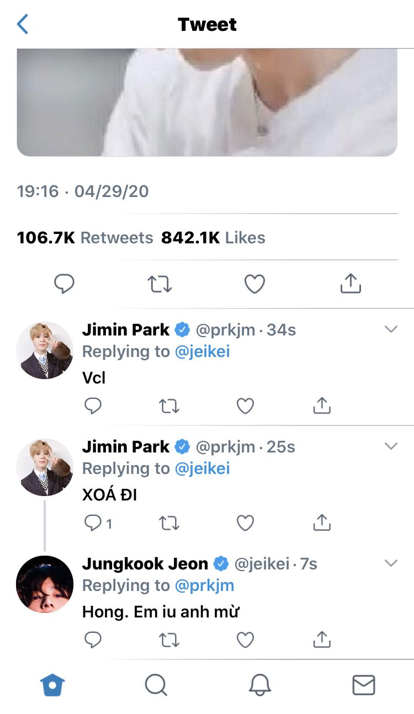Like the main tweet with heart icon
The width and height of the screenshot is (414, 714).
click(254, 284)
